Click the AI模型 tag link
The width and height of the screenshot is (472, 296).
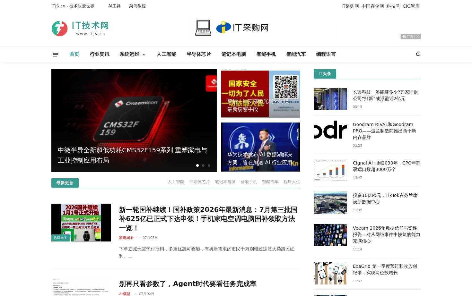coord(125,294)
